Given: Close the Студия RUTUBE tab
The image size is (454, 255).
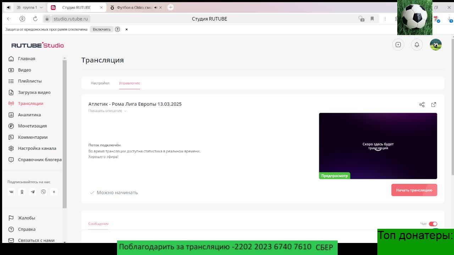Looking at the screenshot, I should pyautogui.click(x=101, y=7).
